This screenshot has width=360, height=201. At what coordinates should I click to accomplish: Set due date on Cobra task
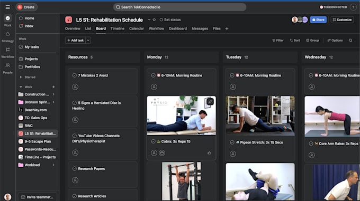pyautogui.click(x=162, y=153)
